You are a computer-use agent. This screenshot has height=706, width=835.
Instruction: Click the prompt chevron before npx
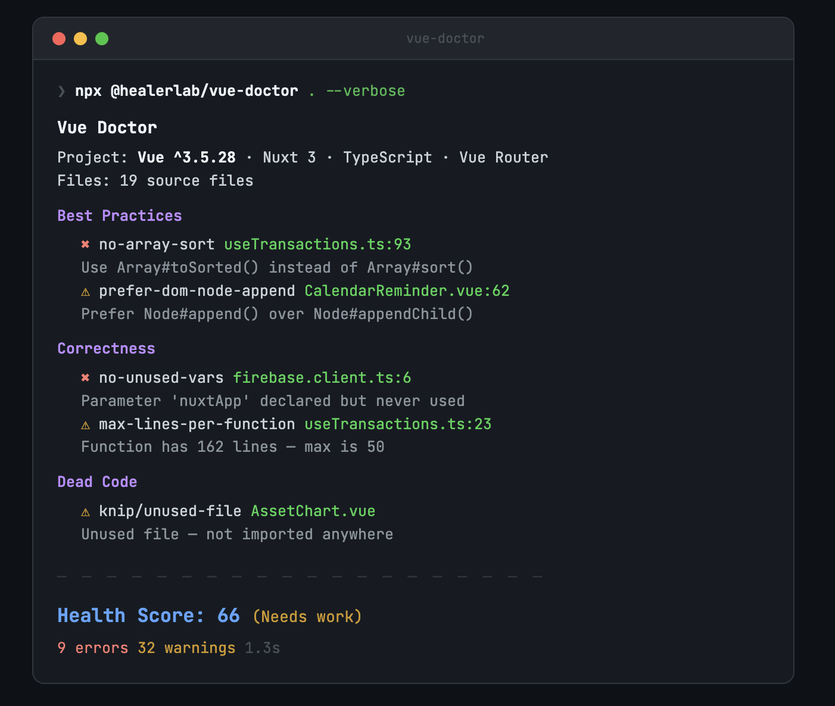coord(61,91)
